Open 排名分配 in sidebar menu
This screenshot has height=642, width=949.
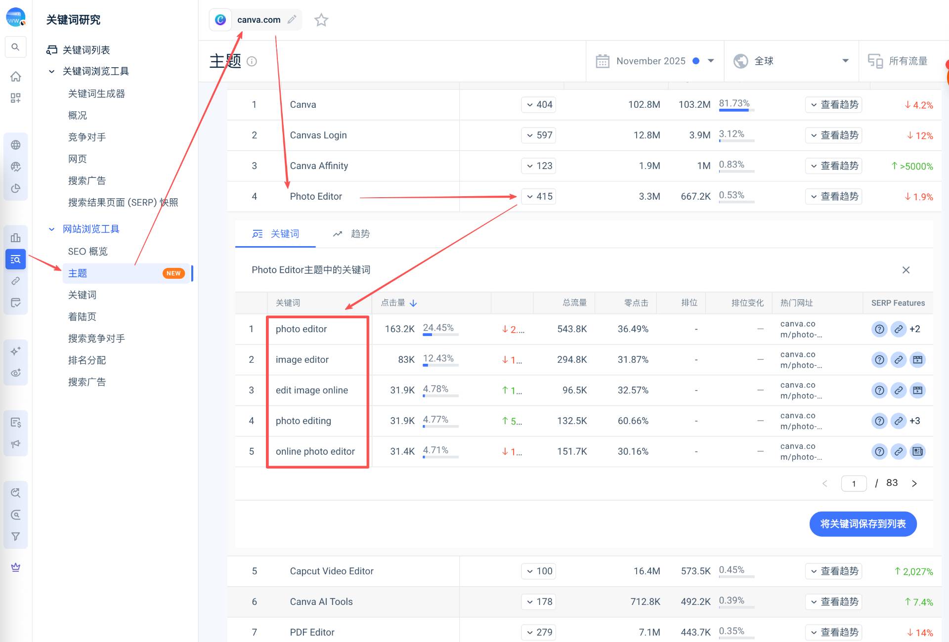(87, 360)
